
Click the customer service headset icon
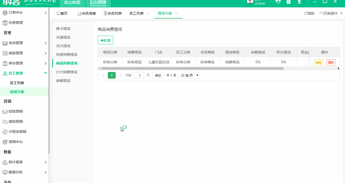coord(278,2)
